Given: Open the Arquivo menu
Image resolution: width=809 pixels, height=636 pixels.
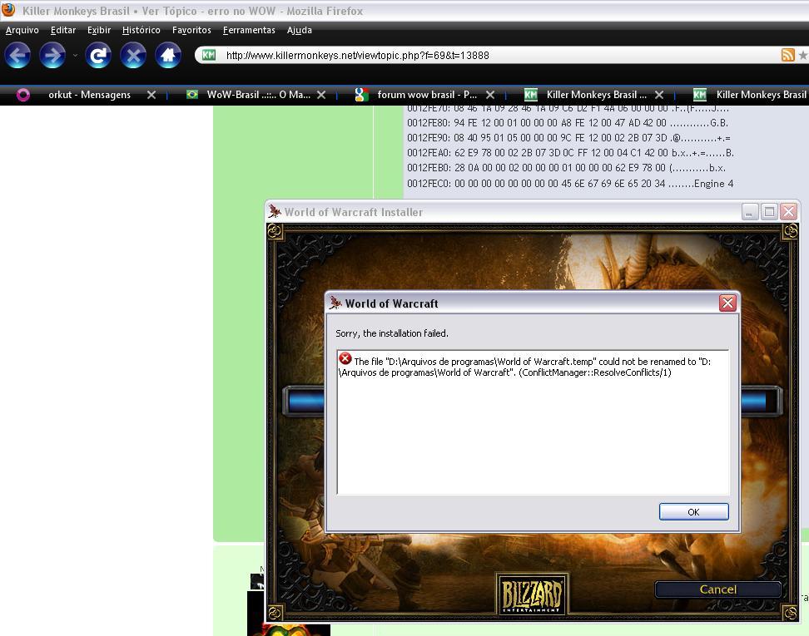Looking at the screenshot, I should (22, 30).
